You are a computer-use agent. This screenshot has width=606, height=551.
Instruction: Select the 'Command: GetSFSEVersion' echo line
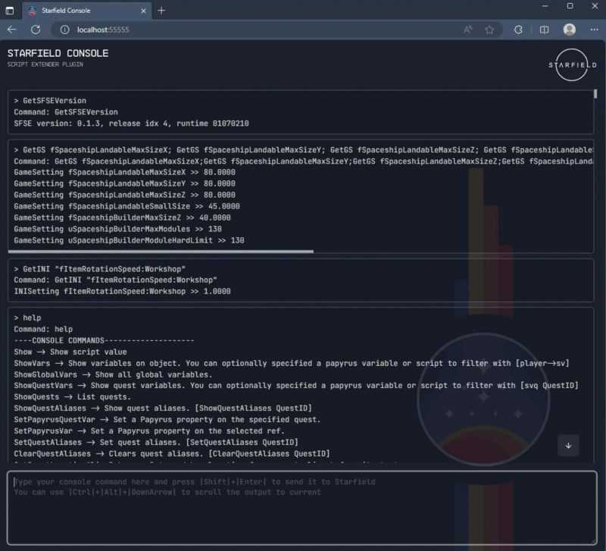coord(66,111)
